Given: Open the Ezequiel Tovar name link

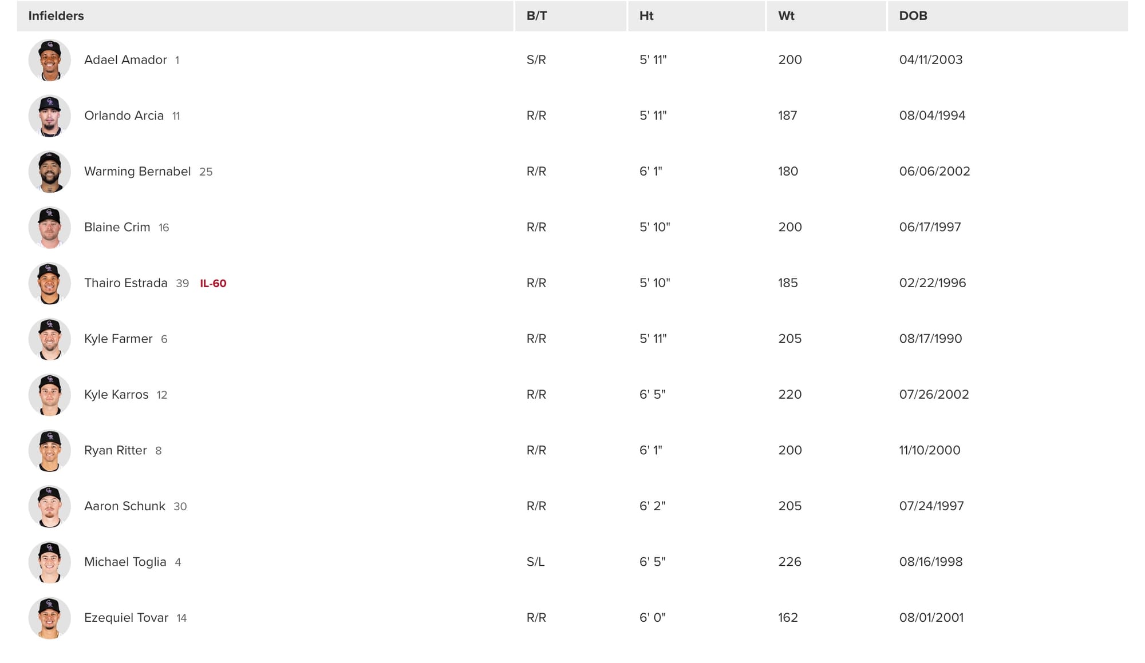Looking at the screenshot, I should (126, 618).
